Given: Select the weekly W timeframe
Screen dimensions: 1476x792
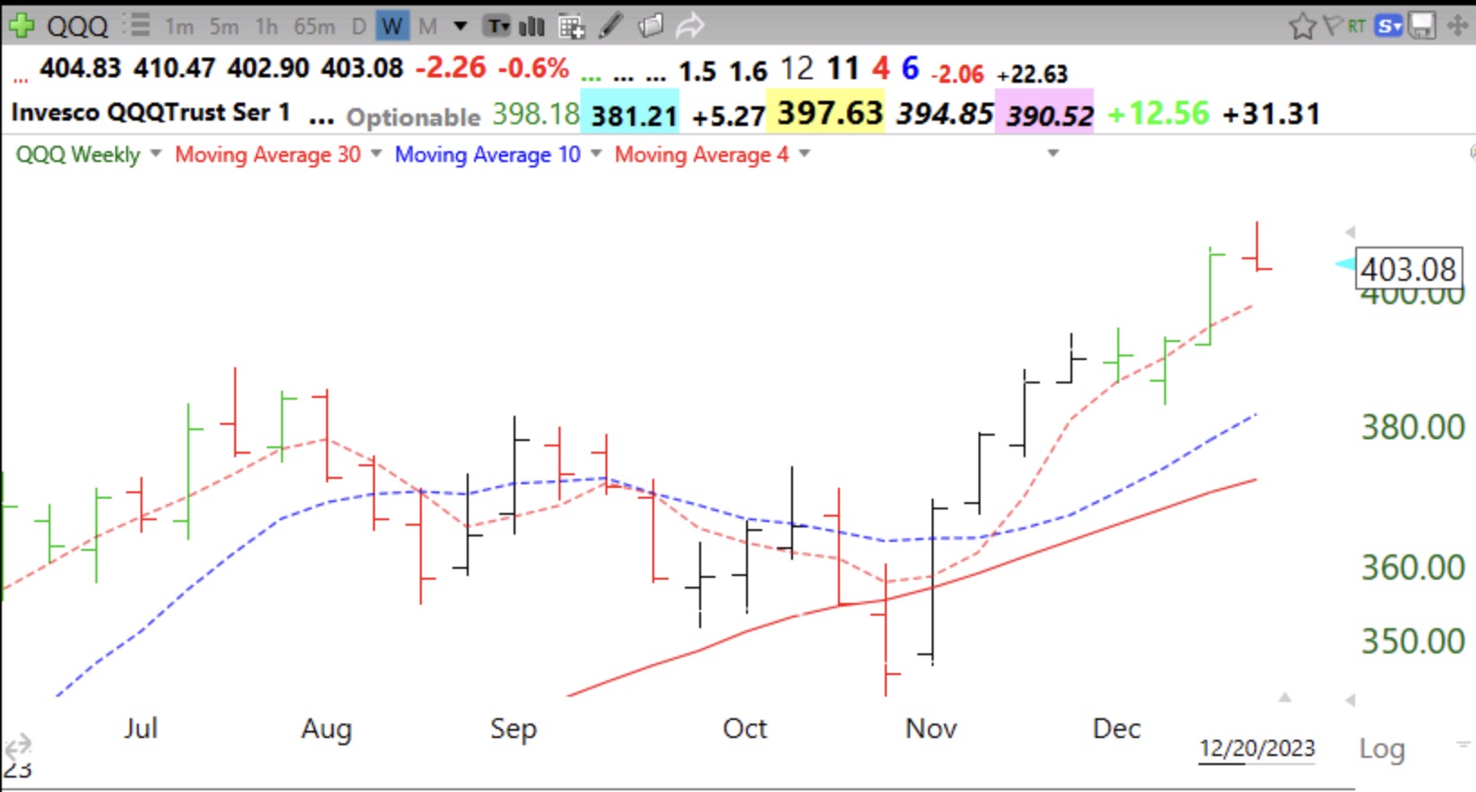Looking at the screenshot, I should pyautogui.click(x=392, y=26).
